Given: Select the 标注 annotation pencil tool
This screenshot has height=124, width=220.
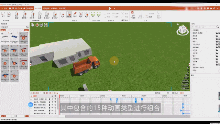Looking at the screenshot, I should click(x=75, y=14).
